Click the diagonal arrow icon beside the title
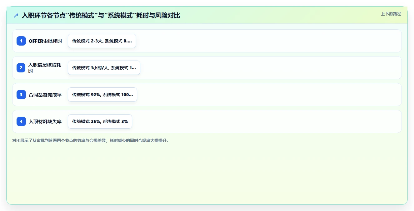 16,15
